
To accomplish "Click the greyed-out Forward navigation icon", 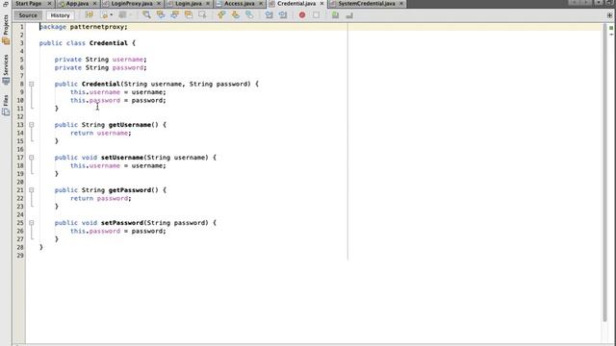I will [122, 15].
